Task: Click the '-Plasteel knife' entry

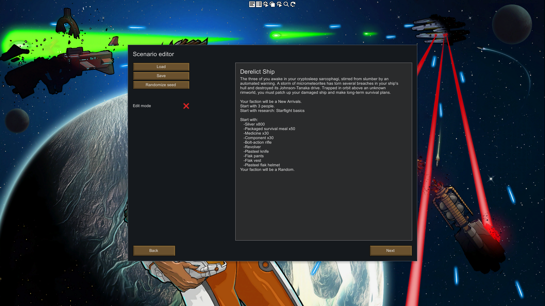Action: (x=256, y=152)
